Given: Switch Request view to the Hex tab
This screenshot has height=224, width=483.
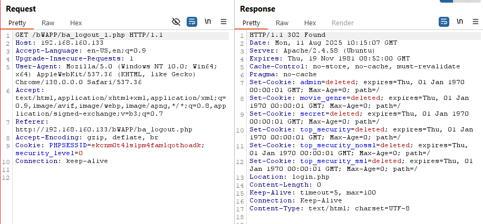Looking at the screenshot, I should point(76,23).
